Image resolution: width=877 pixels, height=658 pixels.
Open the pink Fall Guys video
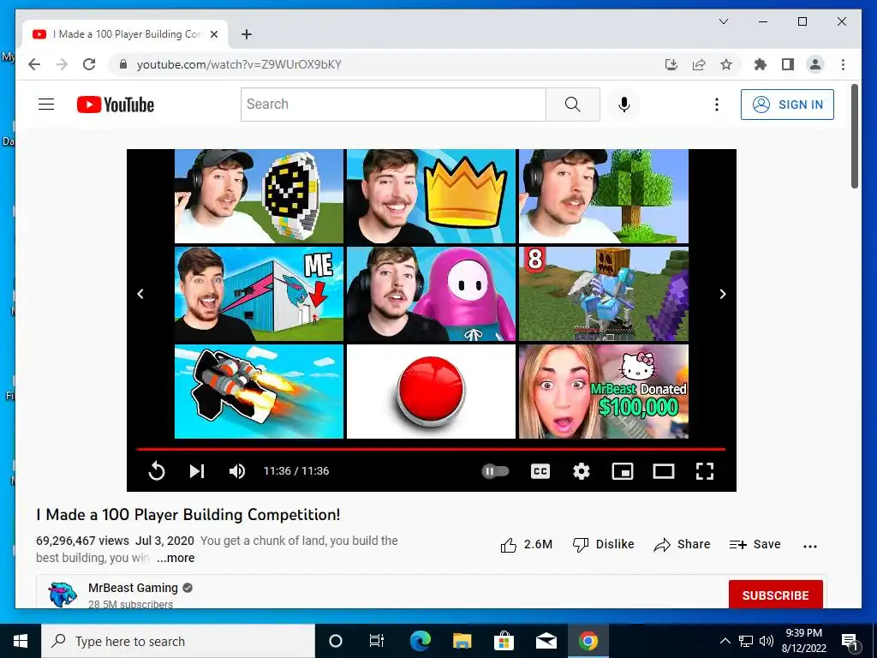click(x=432, y=294)
